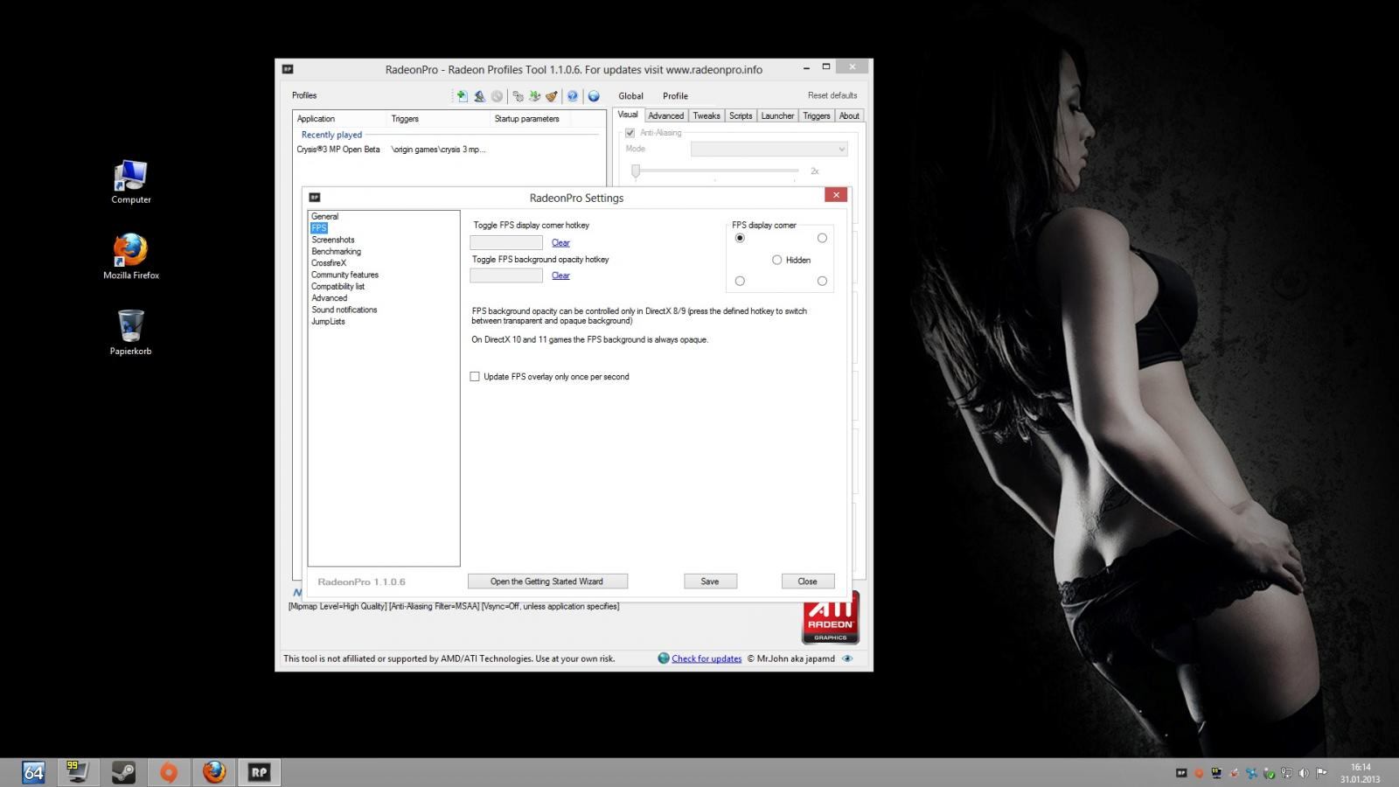The image size is (1399, 787).
Task: Focus the FPS background opacity hotkey field
Action: pyautogui.click(x=506, y=275)
